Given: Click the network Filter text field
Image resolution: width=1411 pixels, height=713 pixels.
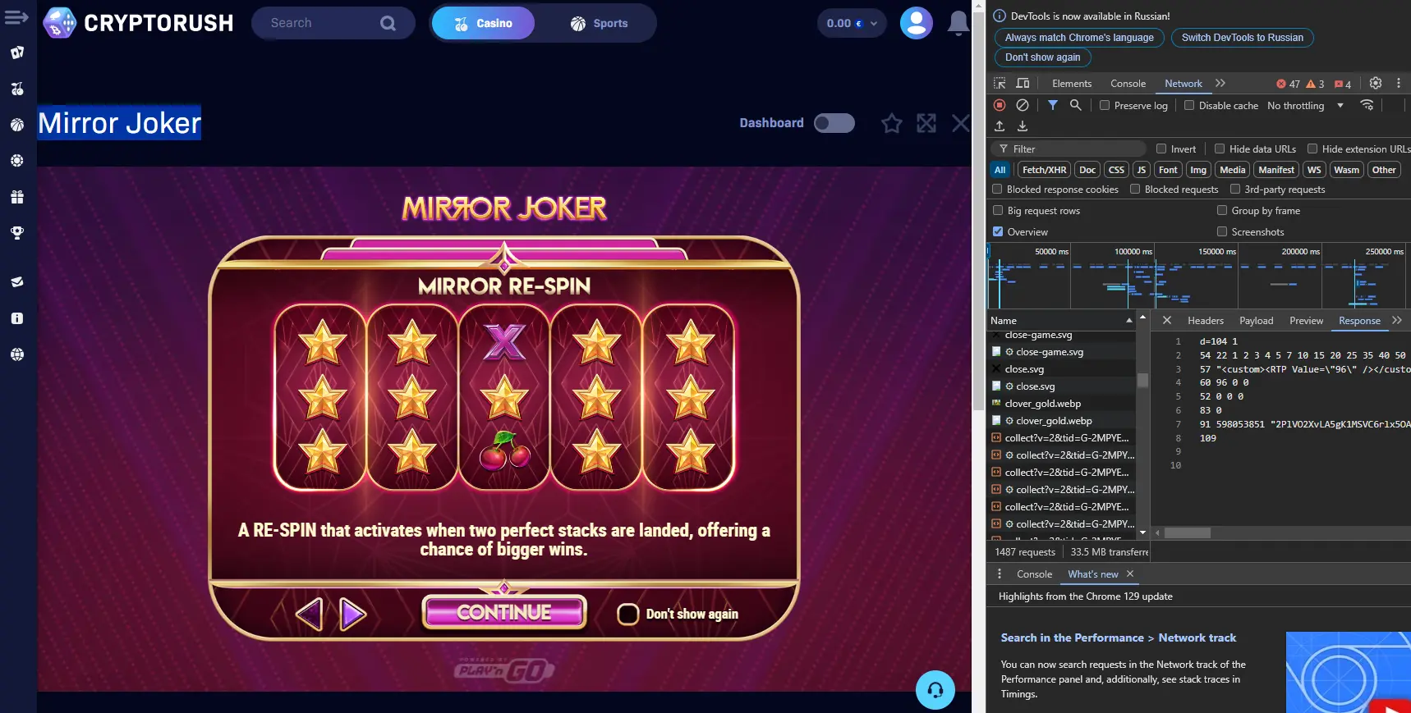Looking at the screenshot, I should click(x=1069, y=149).
